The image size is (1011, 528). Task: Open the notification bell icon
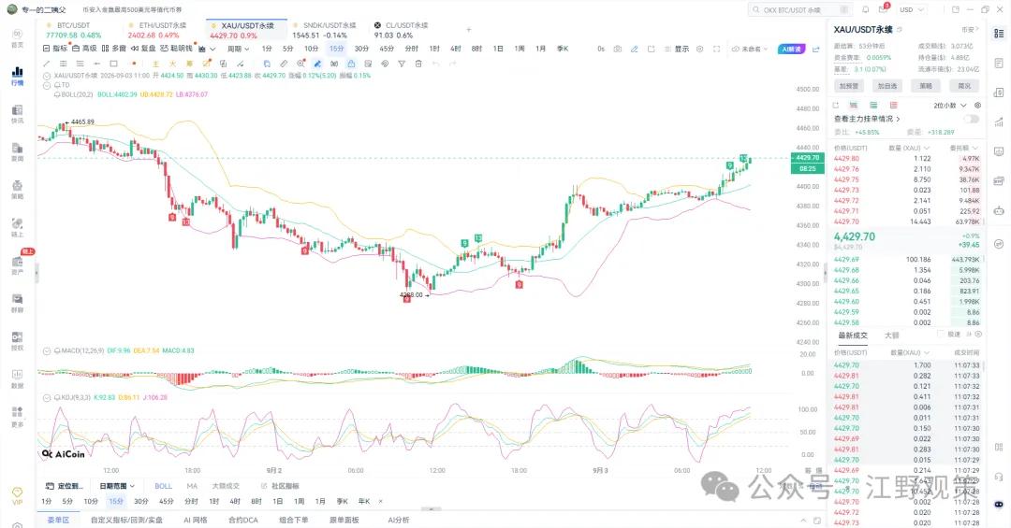(865, 9)
